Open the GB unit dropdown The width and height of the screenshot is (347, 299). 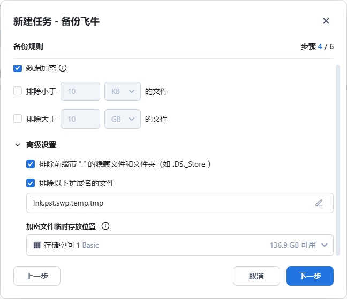122,119
